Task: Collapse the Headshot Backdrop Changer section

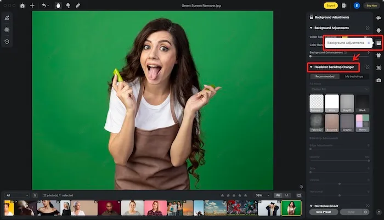Action: (311, 67)
